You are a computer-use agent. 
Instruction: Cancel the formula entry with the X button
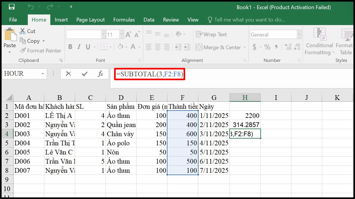pos(69,74)
